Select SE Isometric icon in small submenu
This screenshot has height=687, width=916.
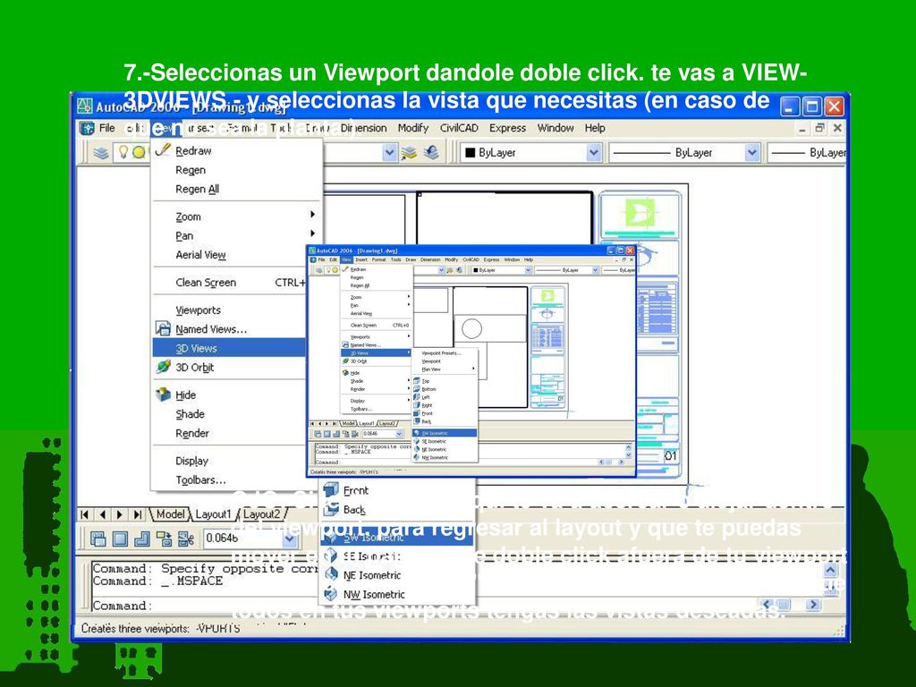(x=417, y=441)
